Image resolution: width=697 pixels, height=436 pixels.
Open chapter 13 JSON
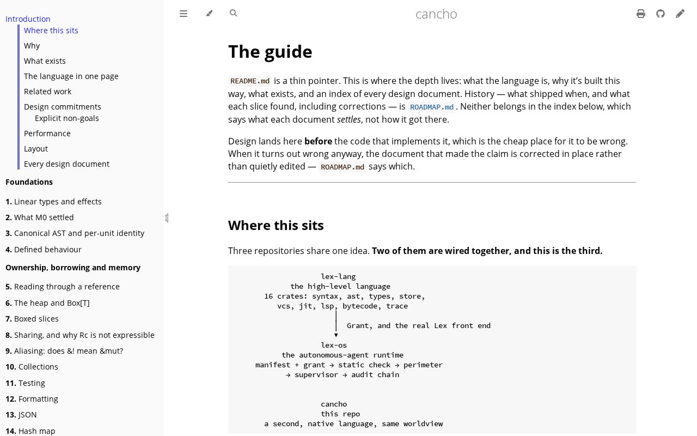(x=21, y=415)
